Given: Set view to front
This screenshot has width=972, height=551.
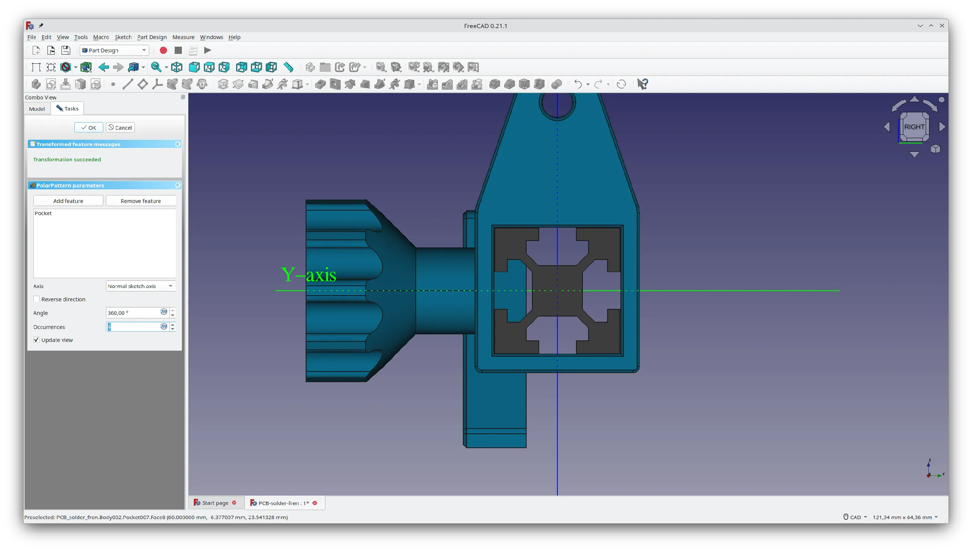Looking at the screenshot, I should pyautogui.click(x=194, y=68).
